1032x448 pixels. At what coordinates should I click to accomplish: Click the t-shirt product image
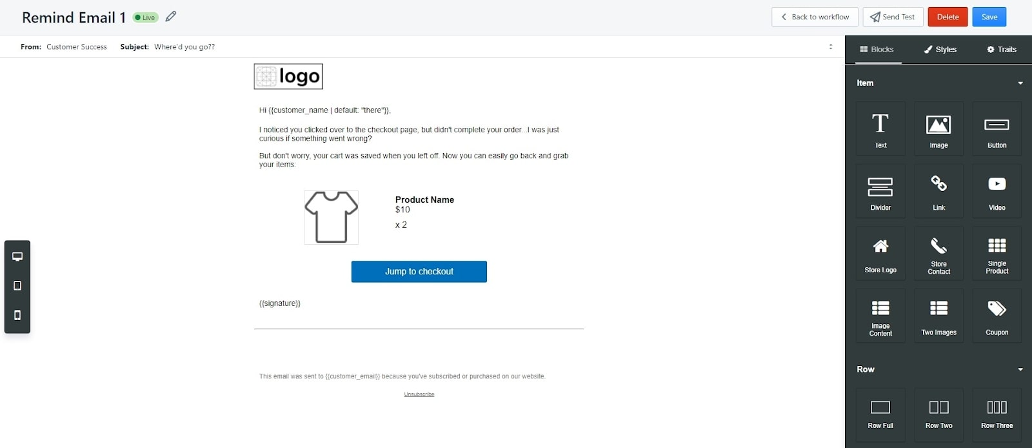coord(332,218)
